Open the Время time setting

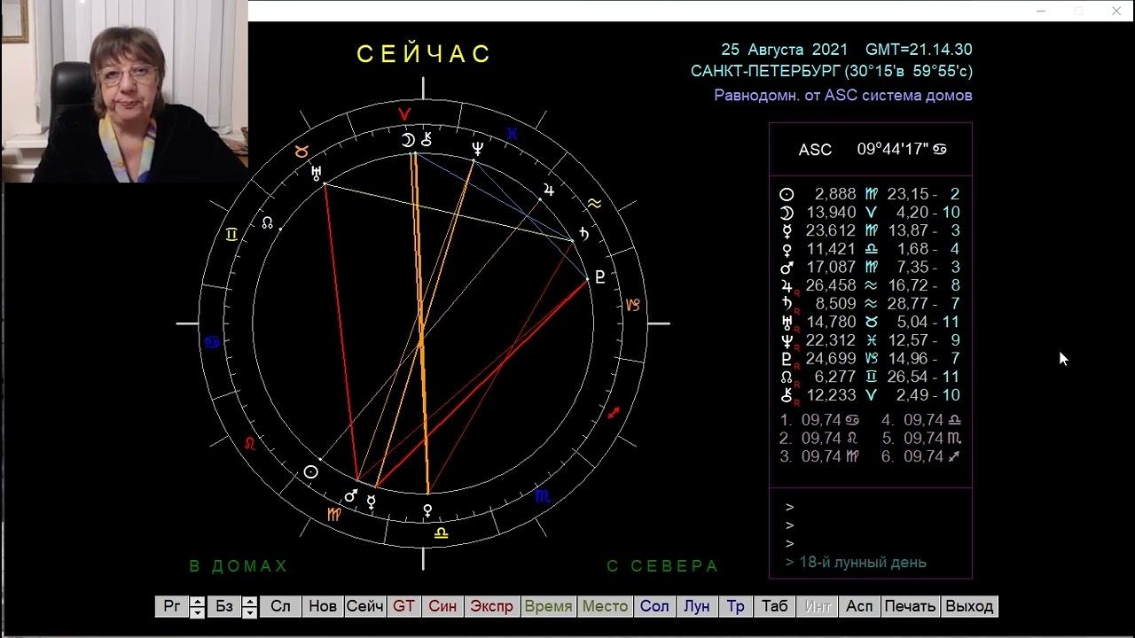548,606
